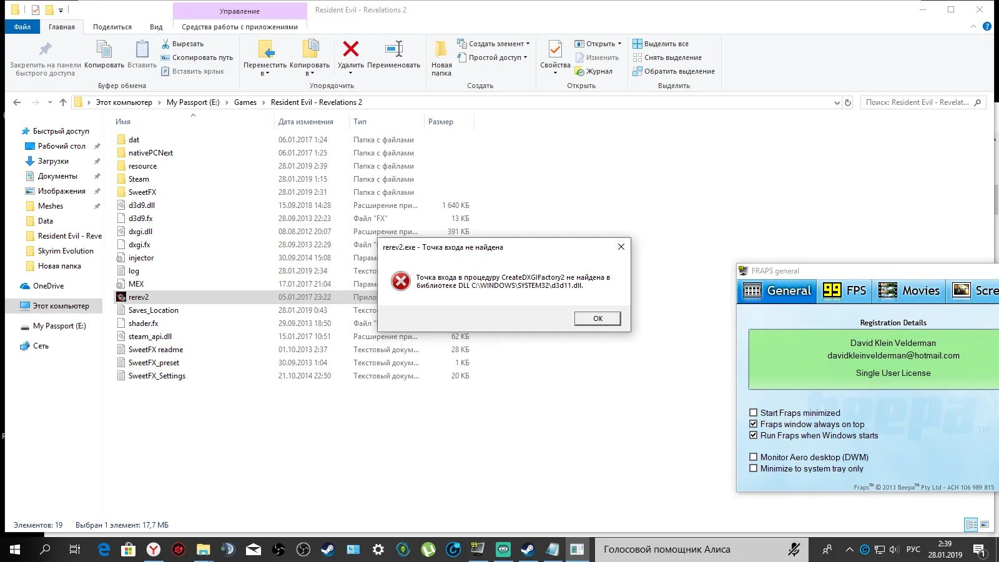Click the Свойства ribbon icon

click(x=555, y=49)
